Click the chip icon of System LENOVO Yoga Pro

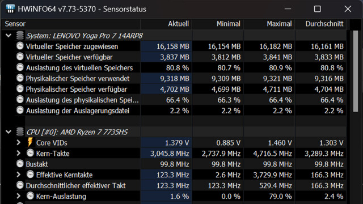(20, 35)
